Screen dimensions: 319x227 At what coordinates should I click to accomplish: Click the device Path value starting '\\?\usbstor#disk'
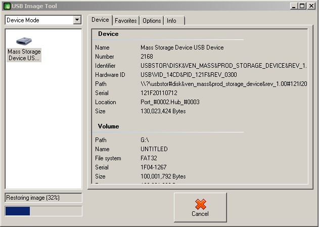[x=223, y=84]
